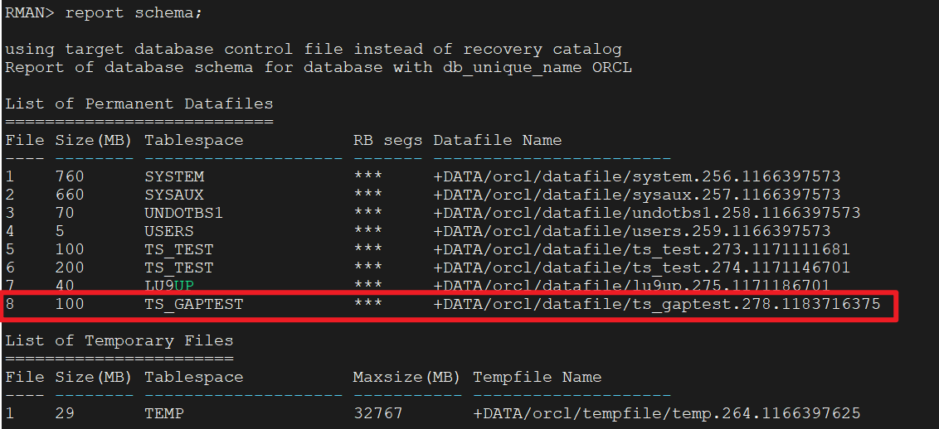939x429 pixels.
Task: Click the 'RB segs' column header
Action: pos(388,141)
